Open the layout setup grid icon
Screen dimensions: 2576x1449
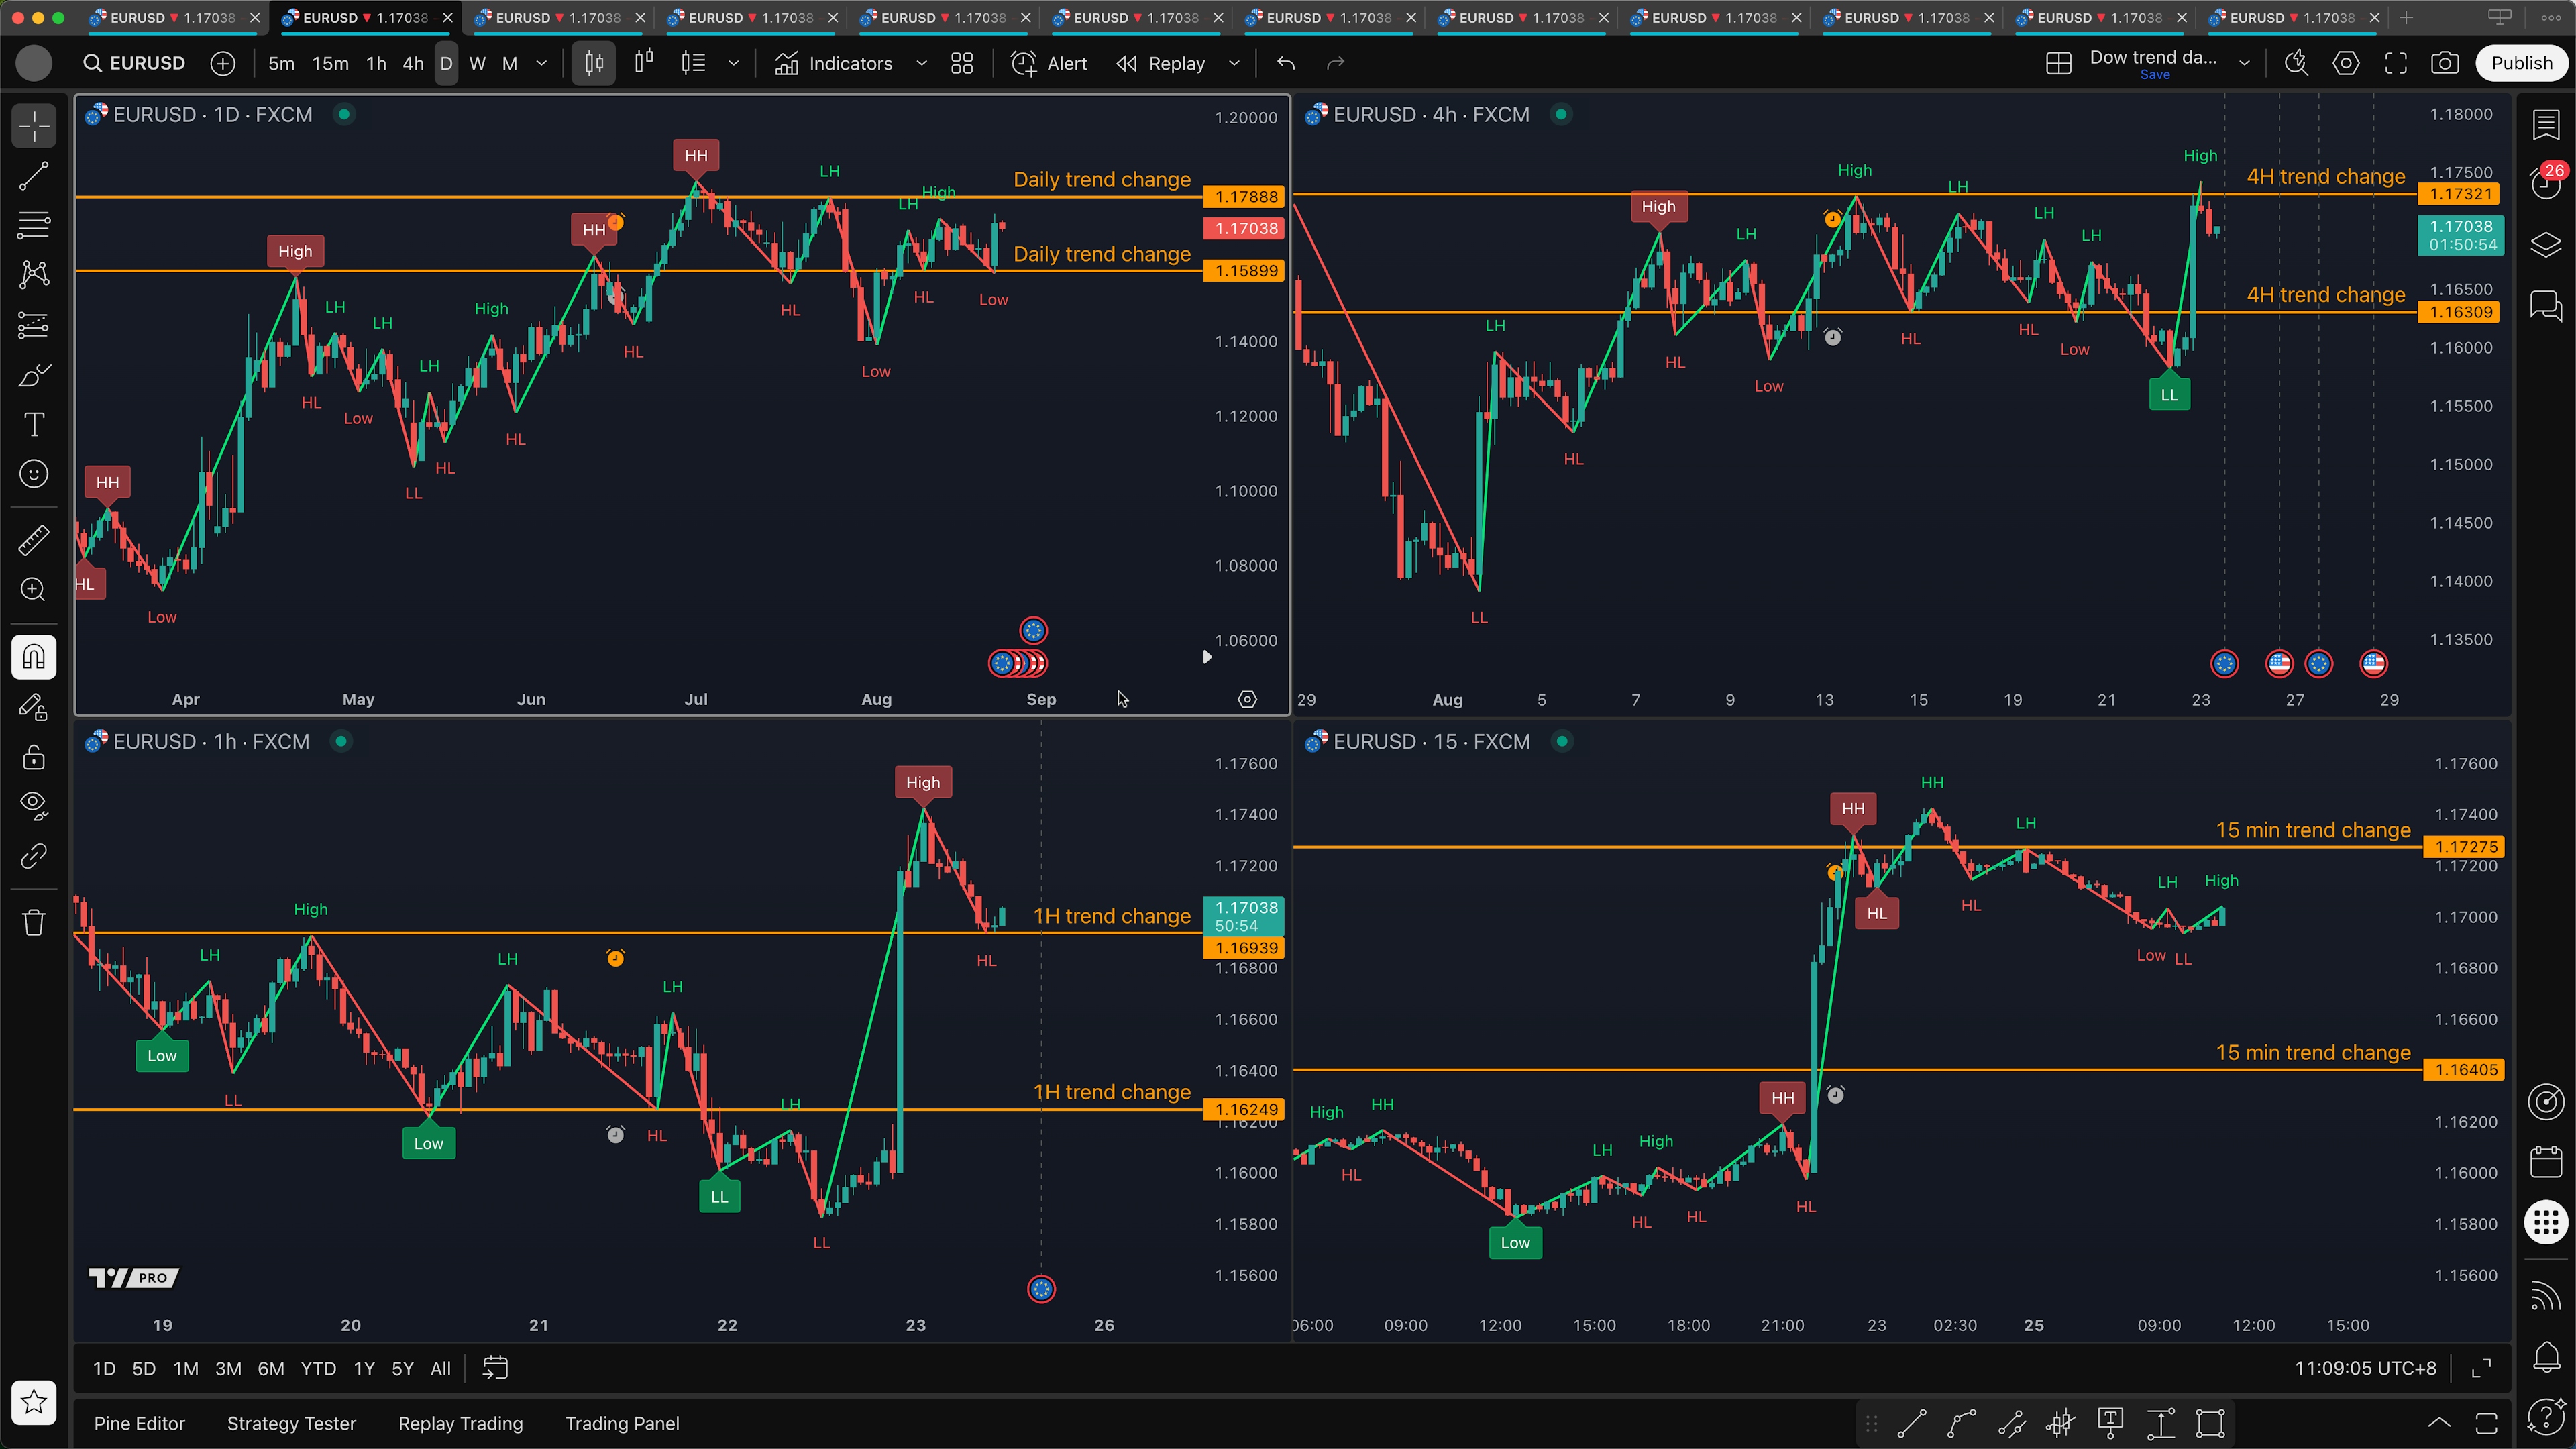[2058, 63]
